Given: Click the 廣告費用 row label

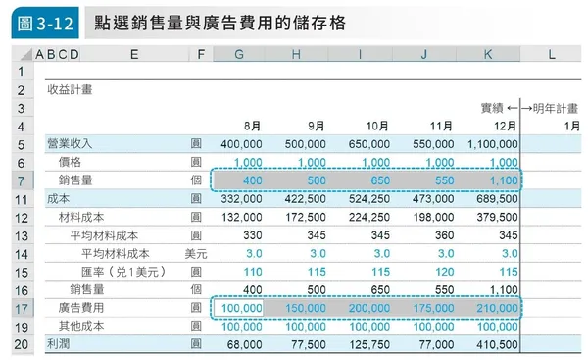Looking at the screenshot, I should point(81,308).
